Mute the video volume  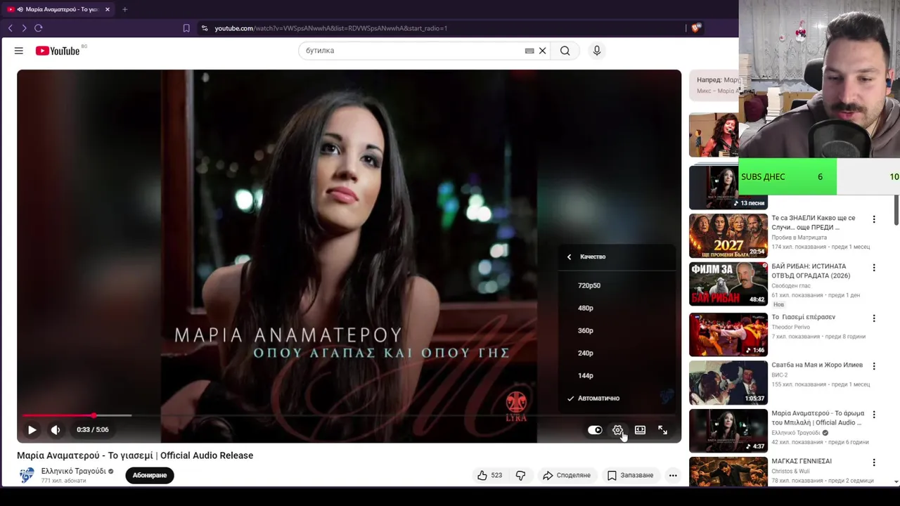[56, 429]
